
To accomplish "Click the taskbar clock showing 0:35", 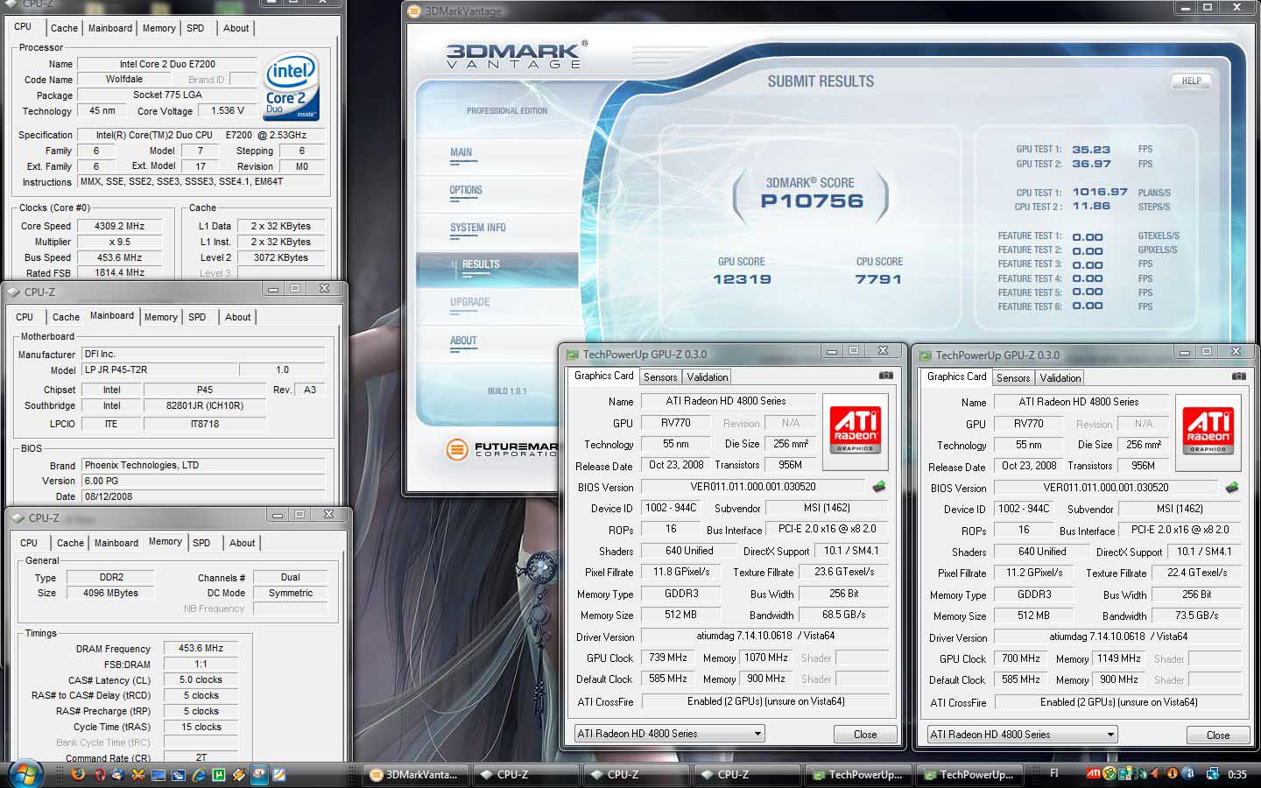I will [x=1237, y=774].
